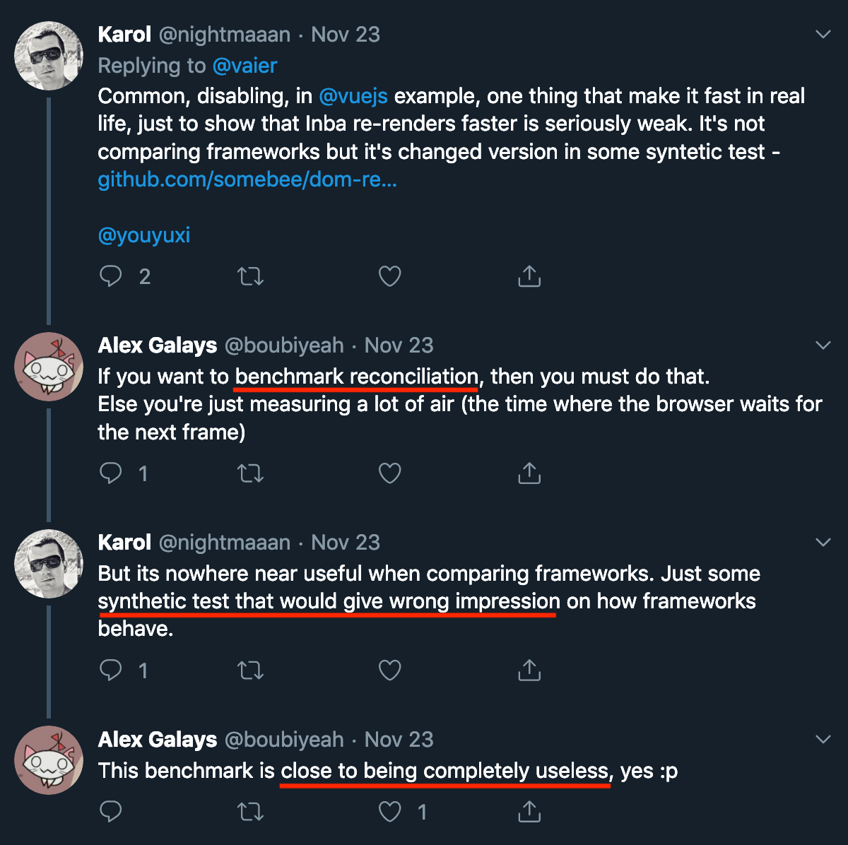Like Alex Galays' 'completely useless' tweet

click(x=390, y=812)
